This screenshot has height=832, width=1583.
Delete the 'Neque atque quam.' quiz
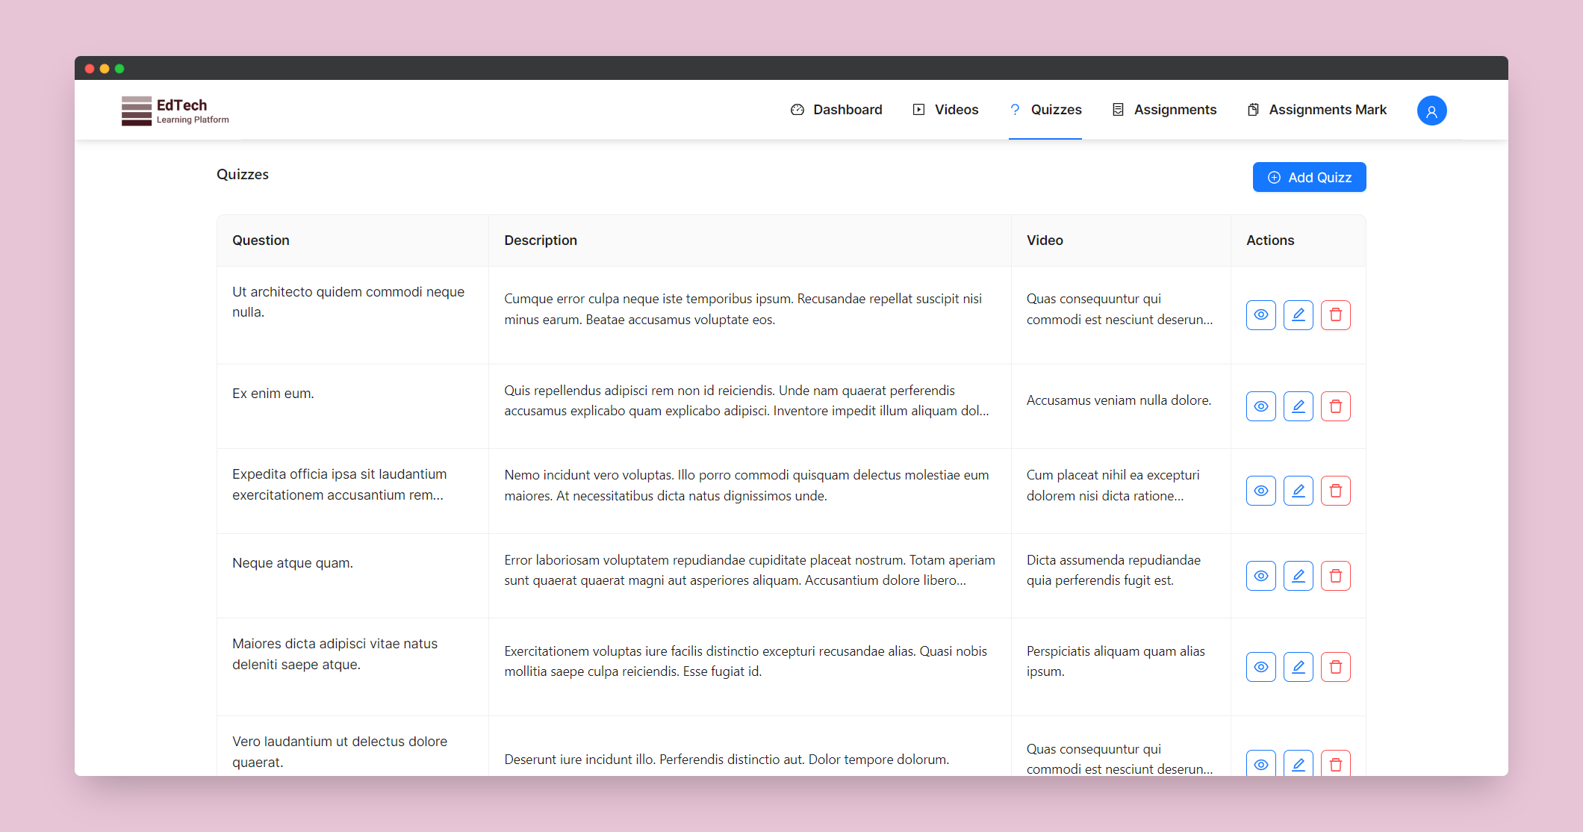(x=1335, y=576)
